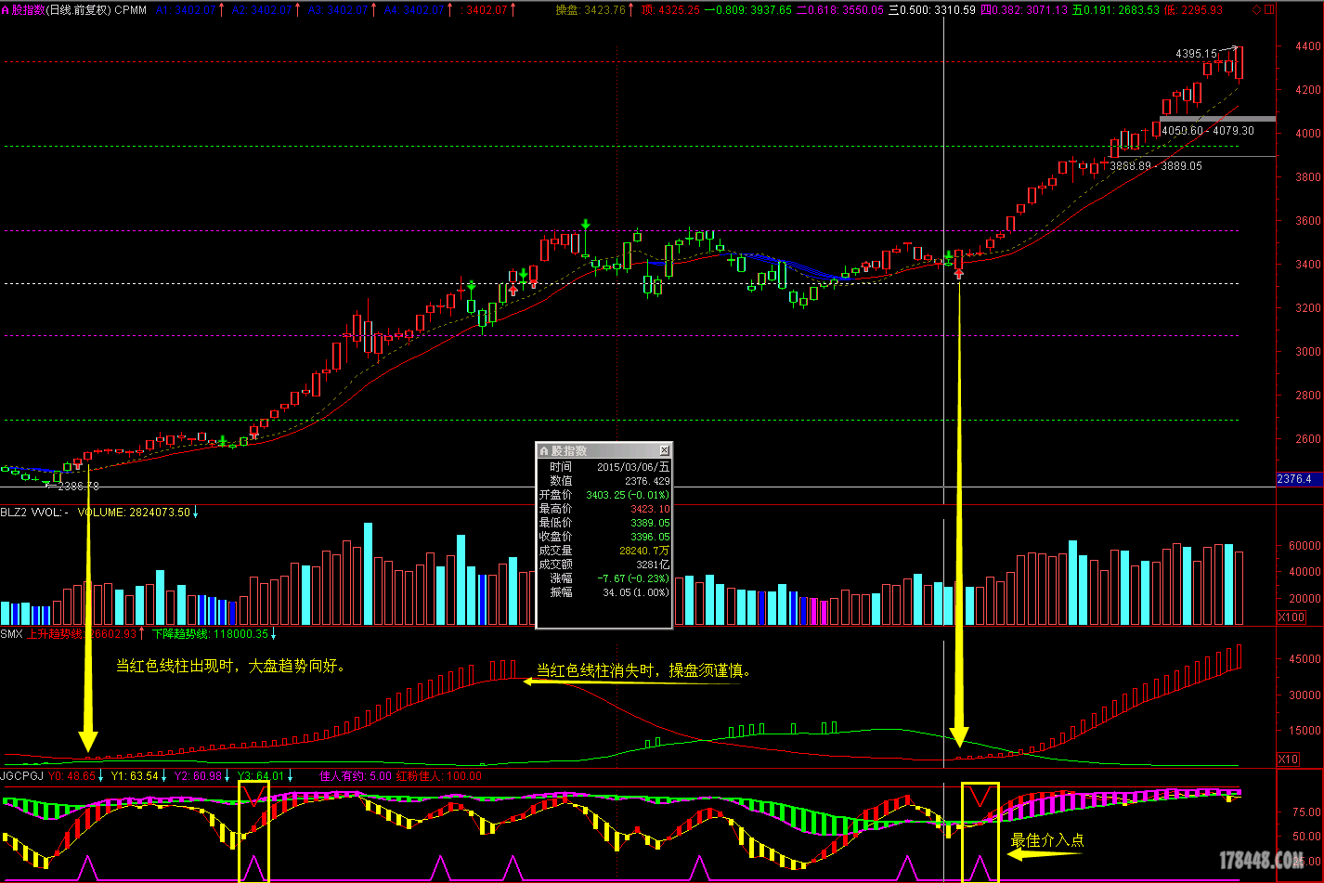Click the SMX indicator name

[11, 633]
